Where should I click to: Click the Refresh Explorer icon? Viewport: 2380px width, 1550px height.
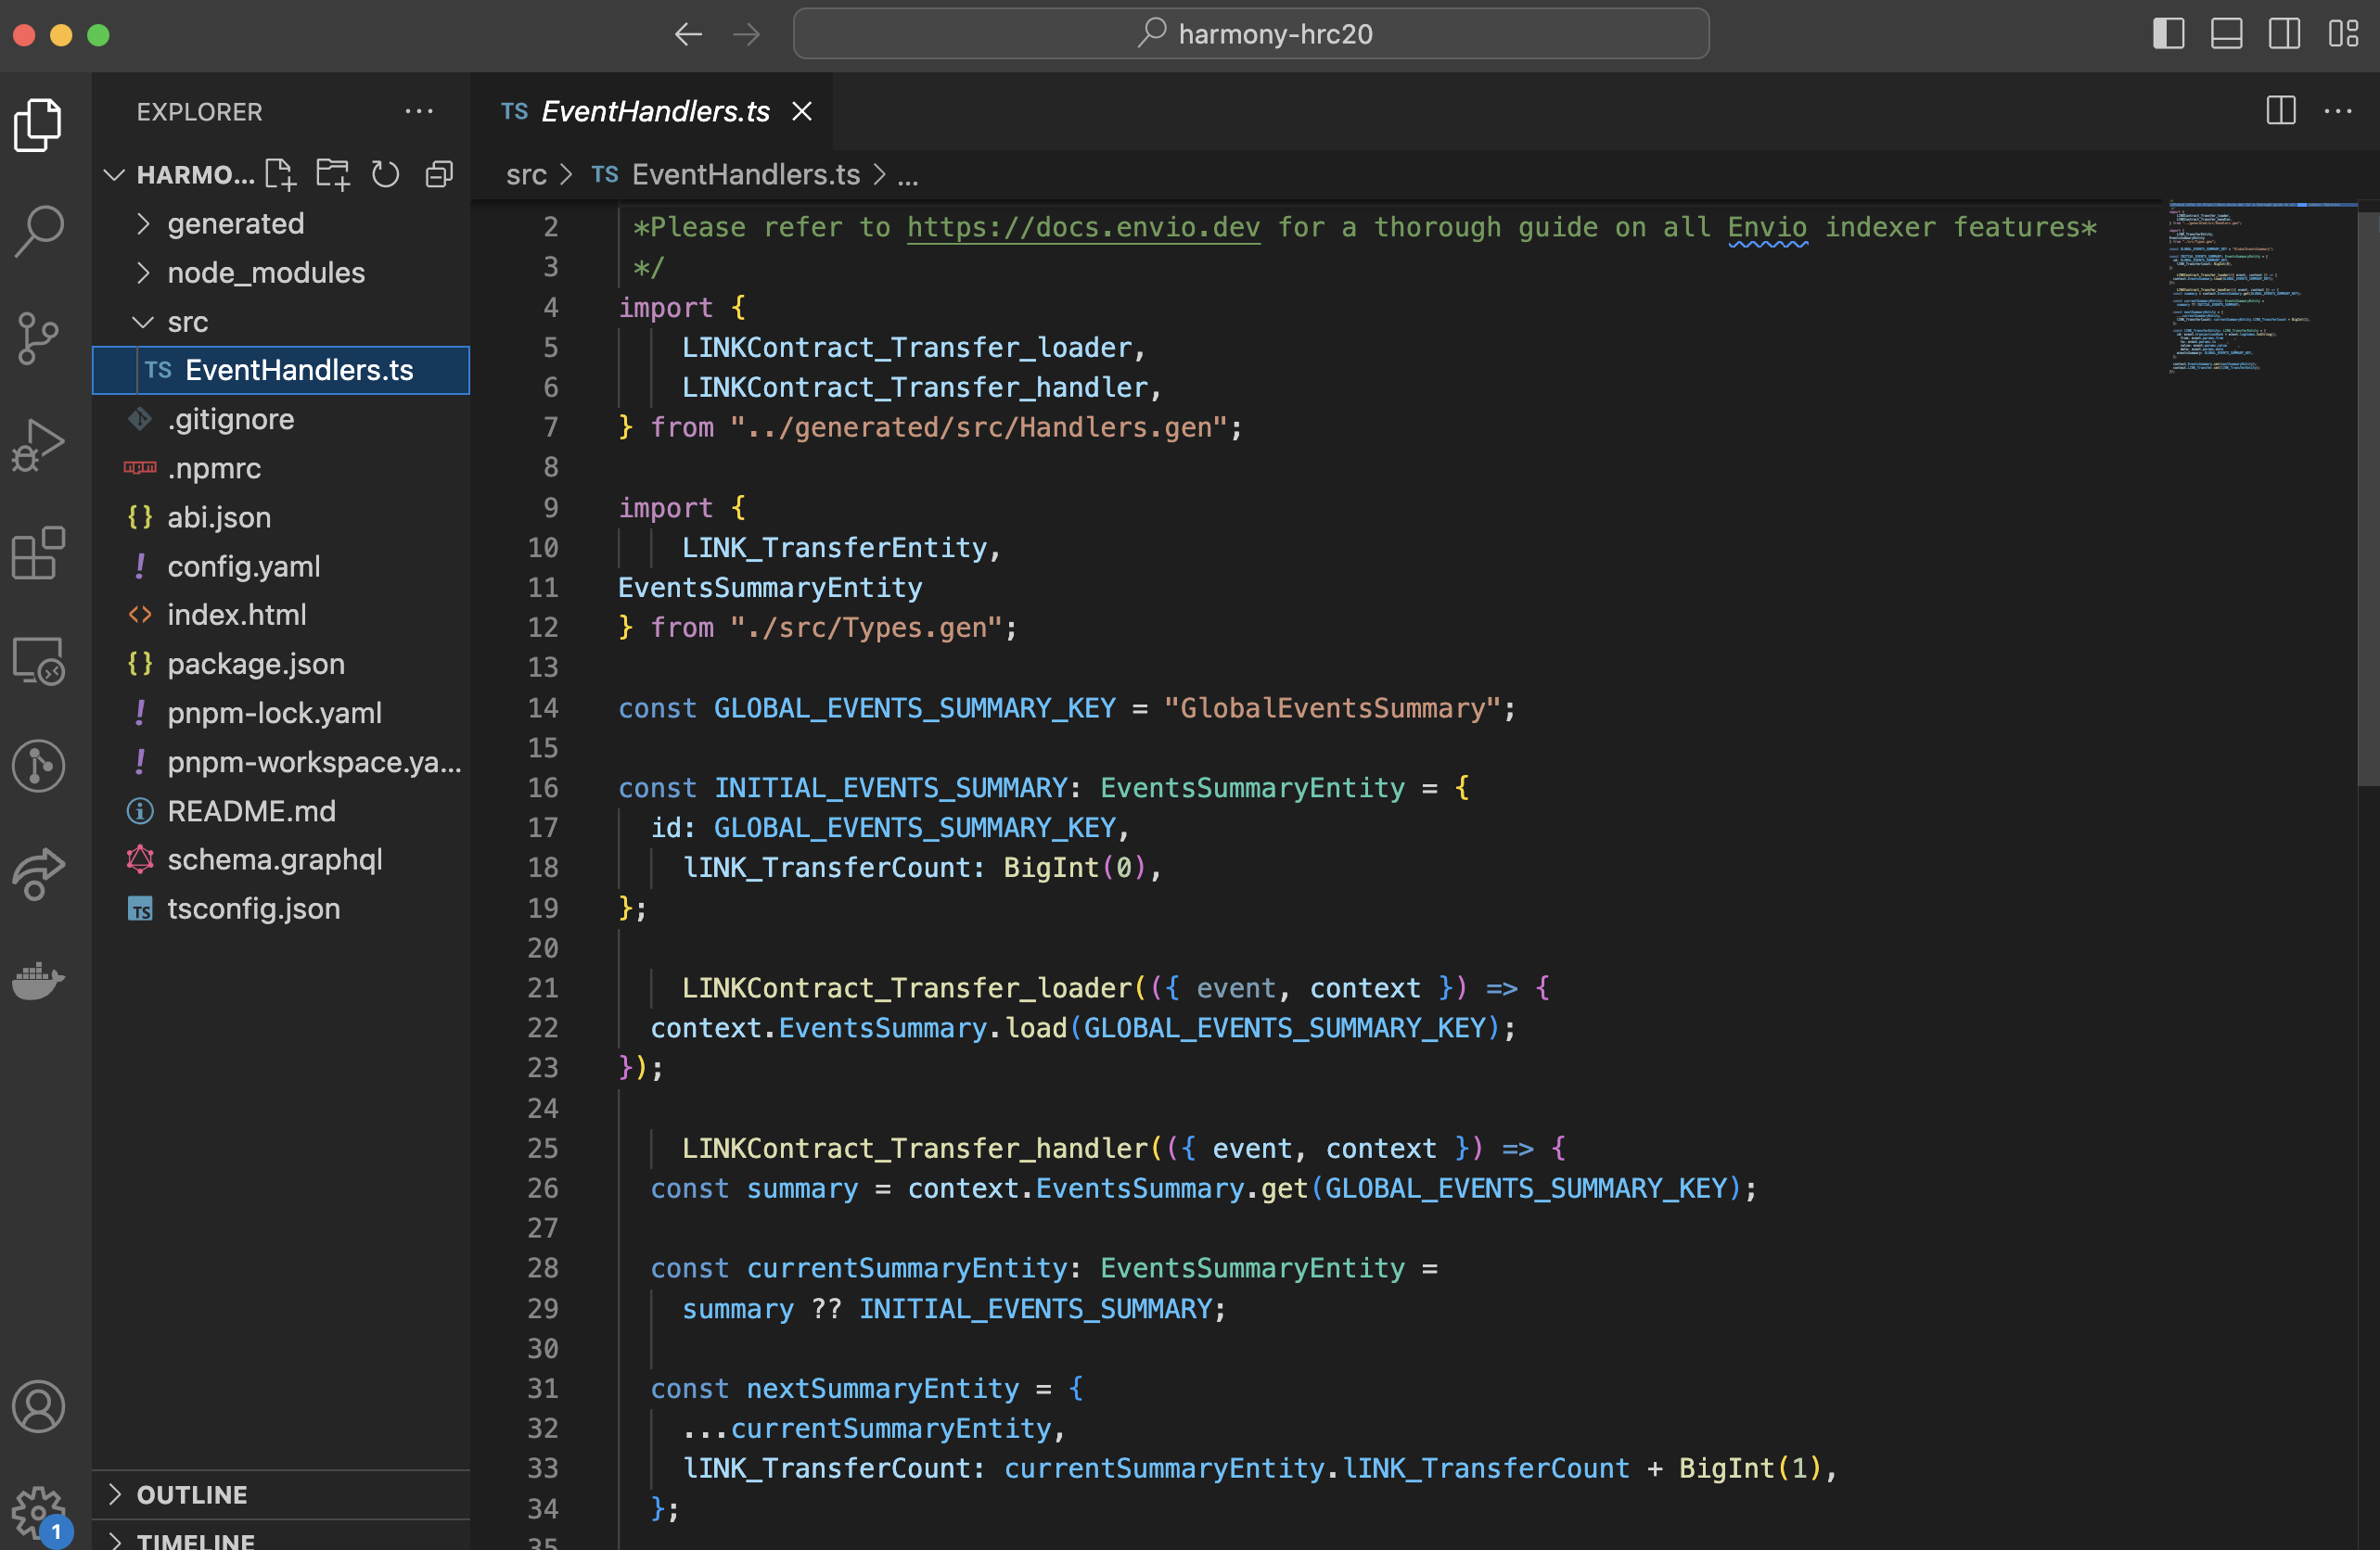pyautogui.click(x=385, y=174)
